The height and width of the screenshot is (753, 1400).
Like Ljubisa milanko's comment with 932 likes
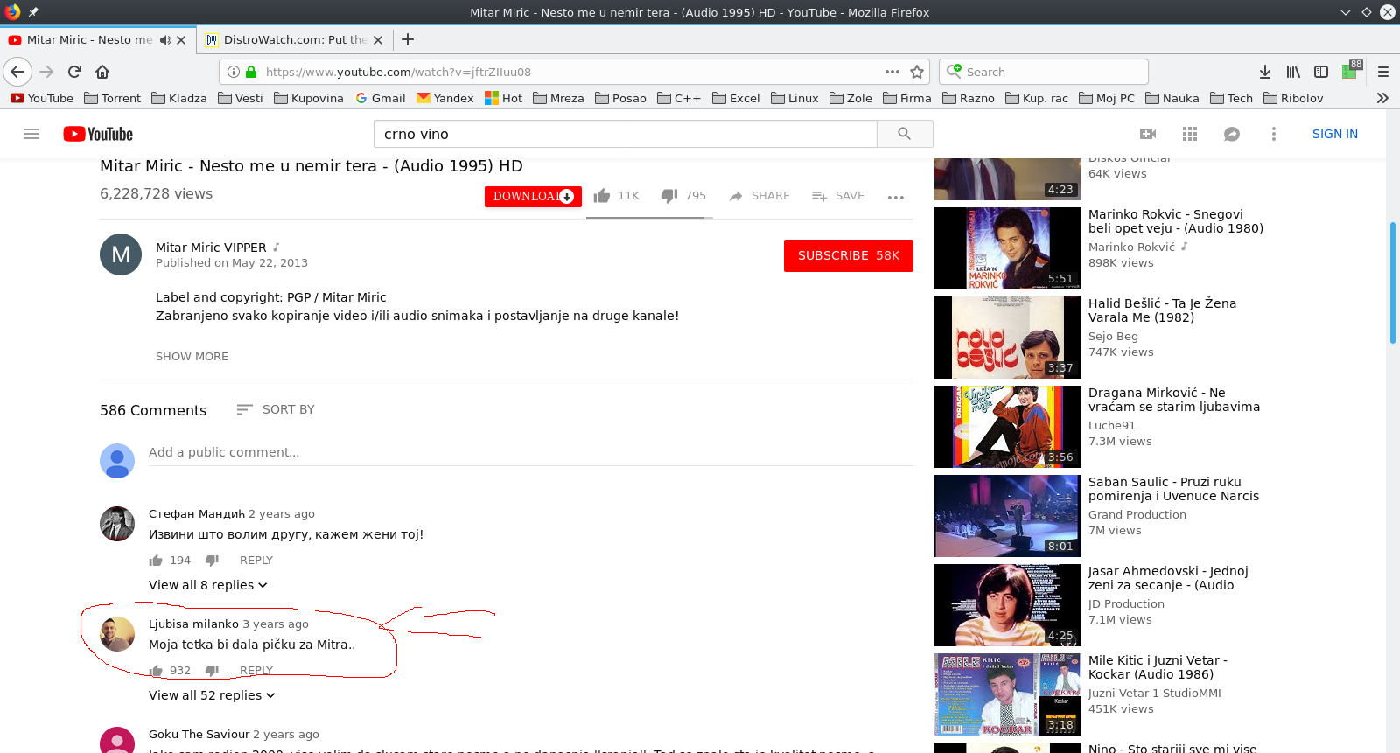tap(156, 671)
